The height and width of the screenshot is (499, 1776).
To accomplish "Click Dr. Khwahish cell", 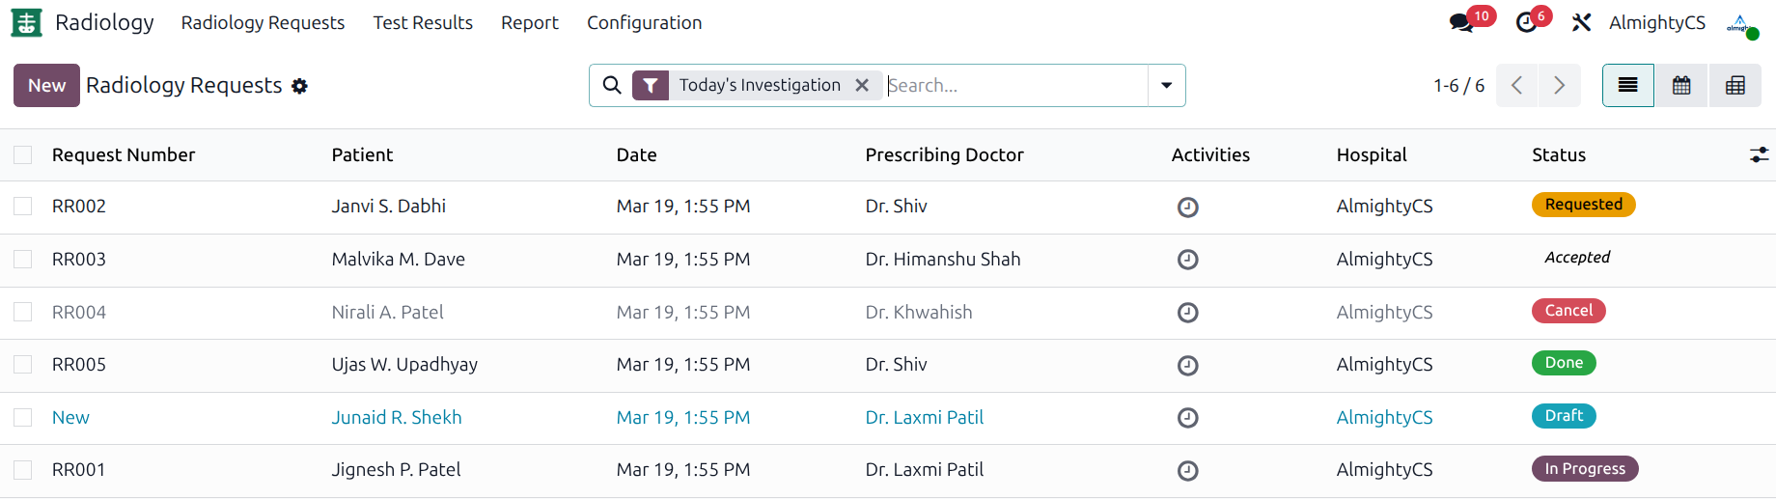I will (x=919, y=312).
